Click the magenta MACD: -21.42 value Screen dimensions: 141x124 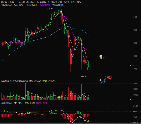pyautogui.click(x=42, y=103)
